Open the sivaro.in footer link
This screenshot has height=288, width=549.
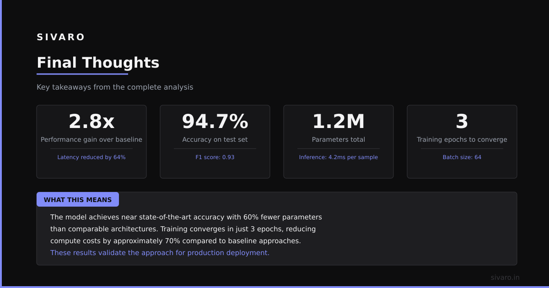tap(505, 277)
